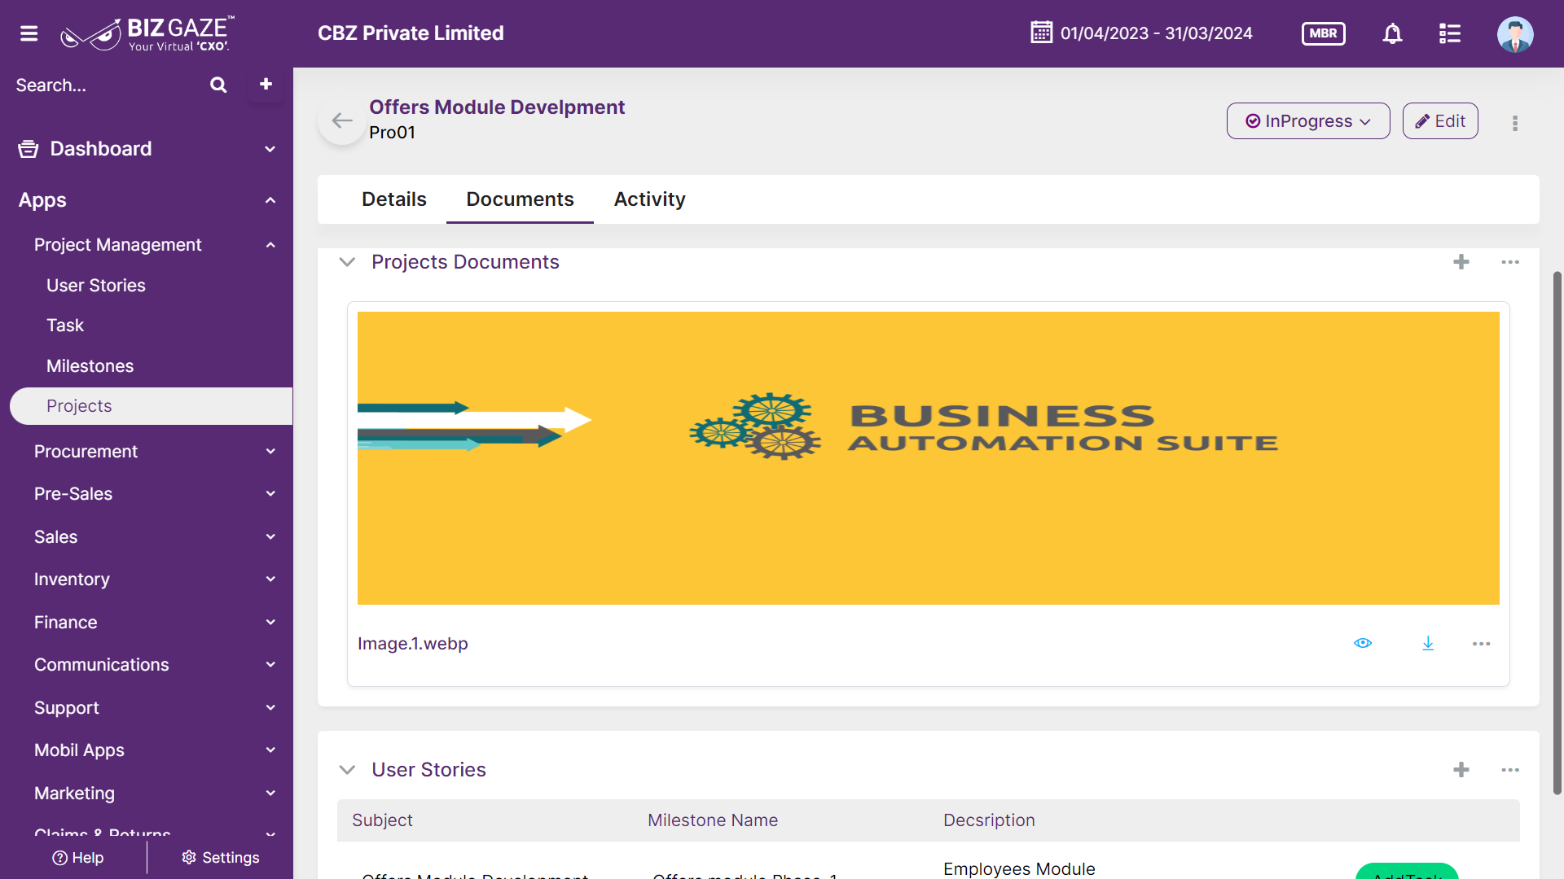1564x879 pixels.
Task: Open the fiscal year calendar icon
Action: pyautogui.click(x=1041, y=33)
